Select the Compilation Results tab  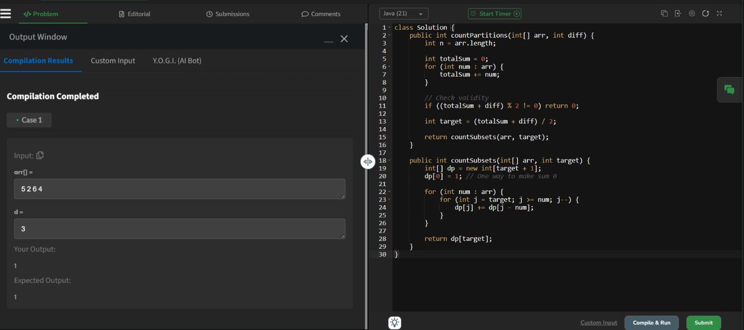point(38,61)
